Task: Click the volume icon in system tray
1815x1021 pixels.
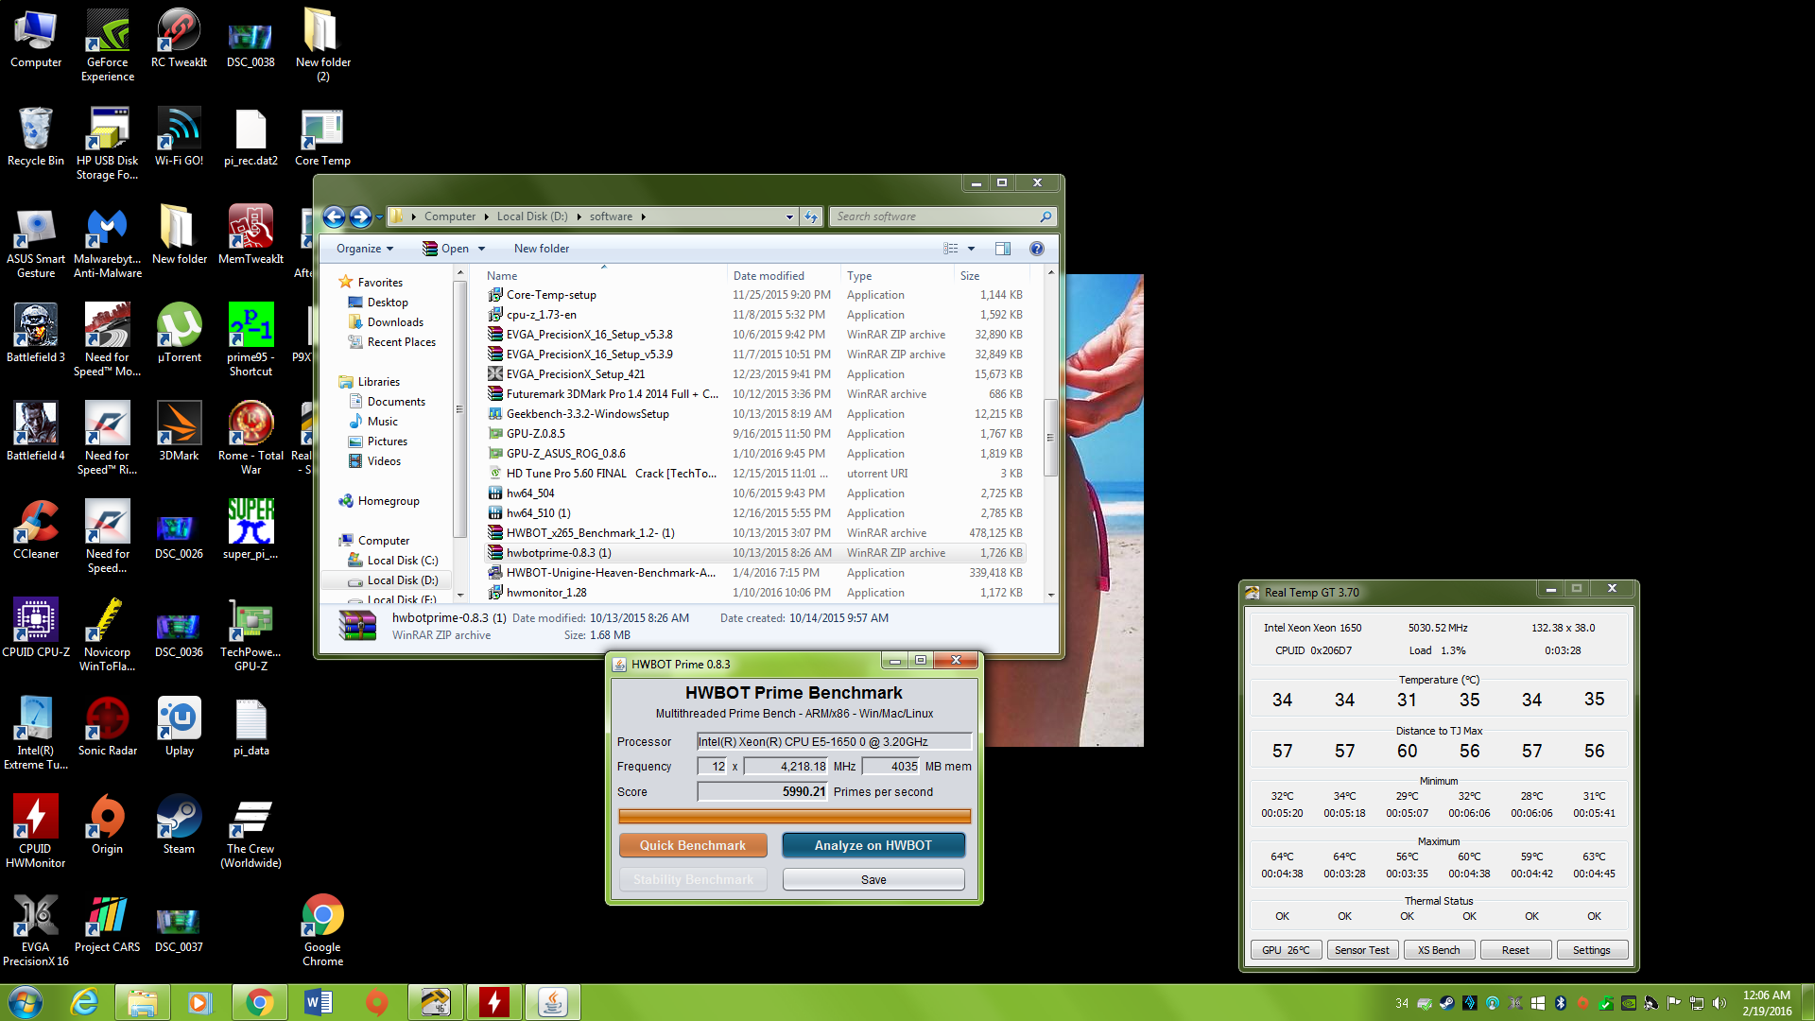Action: tap(1720, 1003)
